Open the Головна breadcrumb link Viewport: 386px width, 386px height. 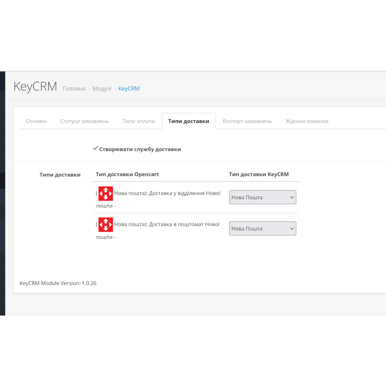(x=74, y=89)
